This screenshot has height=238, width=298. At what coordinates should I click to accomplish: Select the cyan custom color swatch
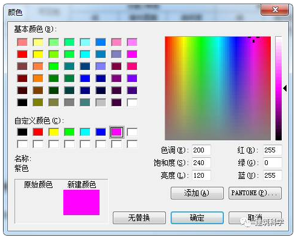coord(85,132)
